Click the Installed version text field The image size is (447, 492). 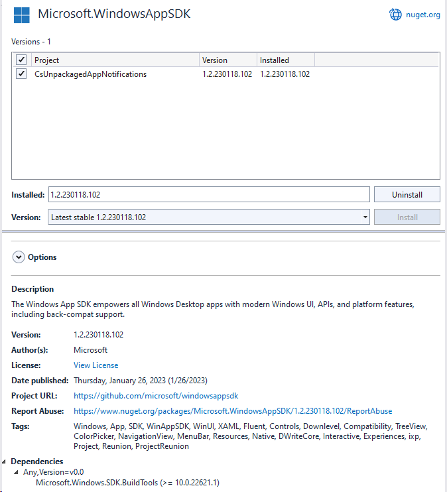pos(209,194)
